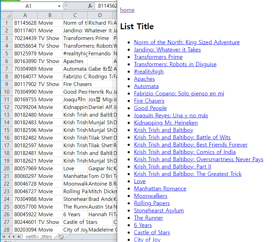279x242 pixels.
Task: Select cell A1 containing 81145628
Action: [25, 23]
